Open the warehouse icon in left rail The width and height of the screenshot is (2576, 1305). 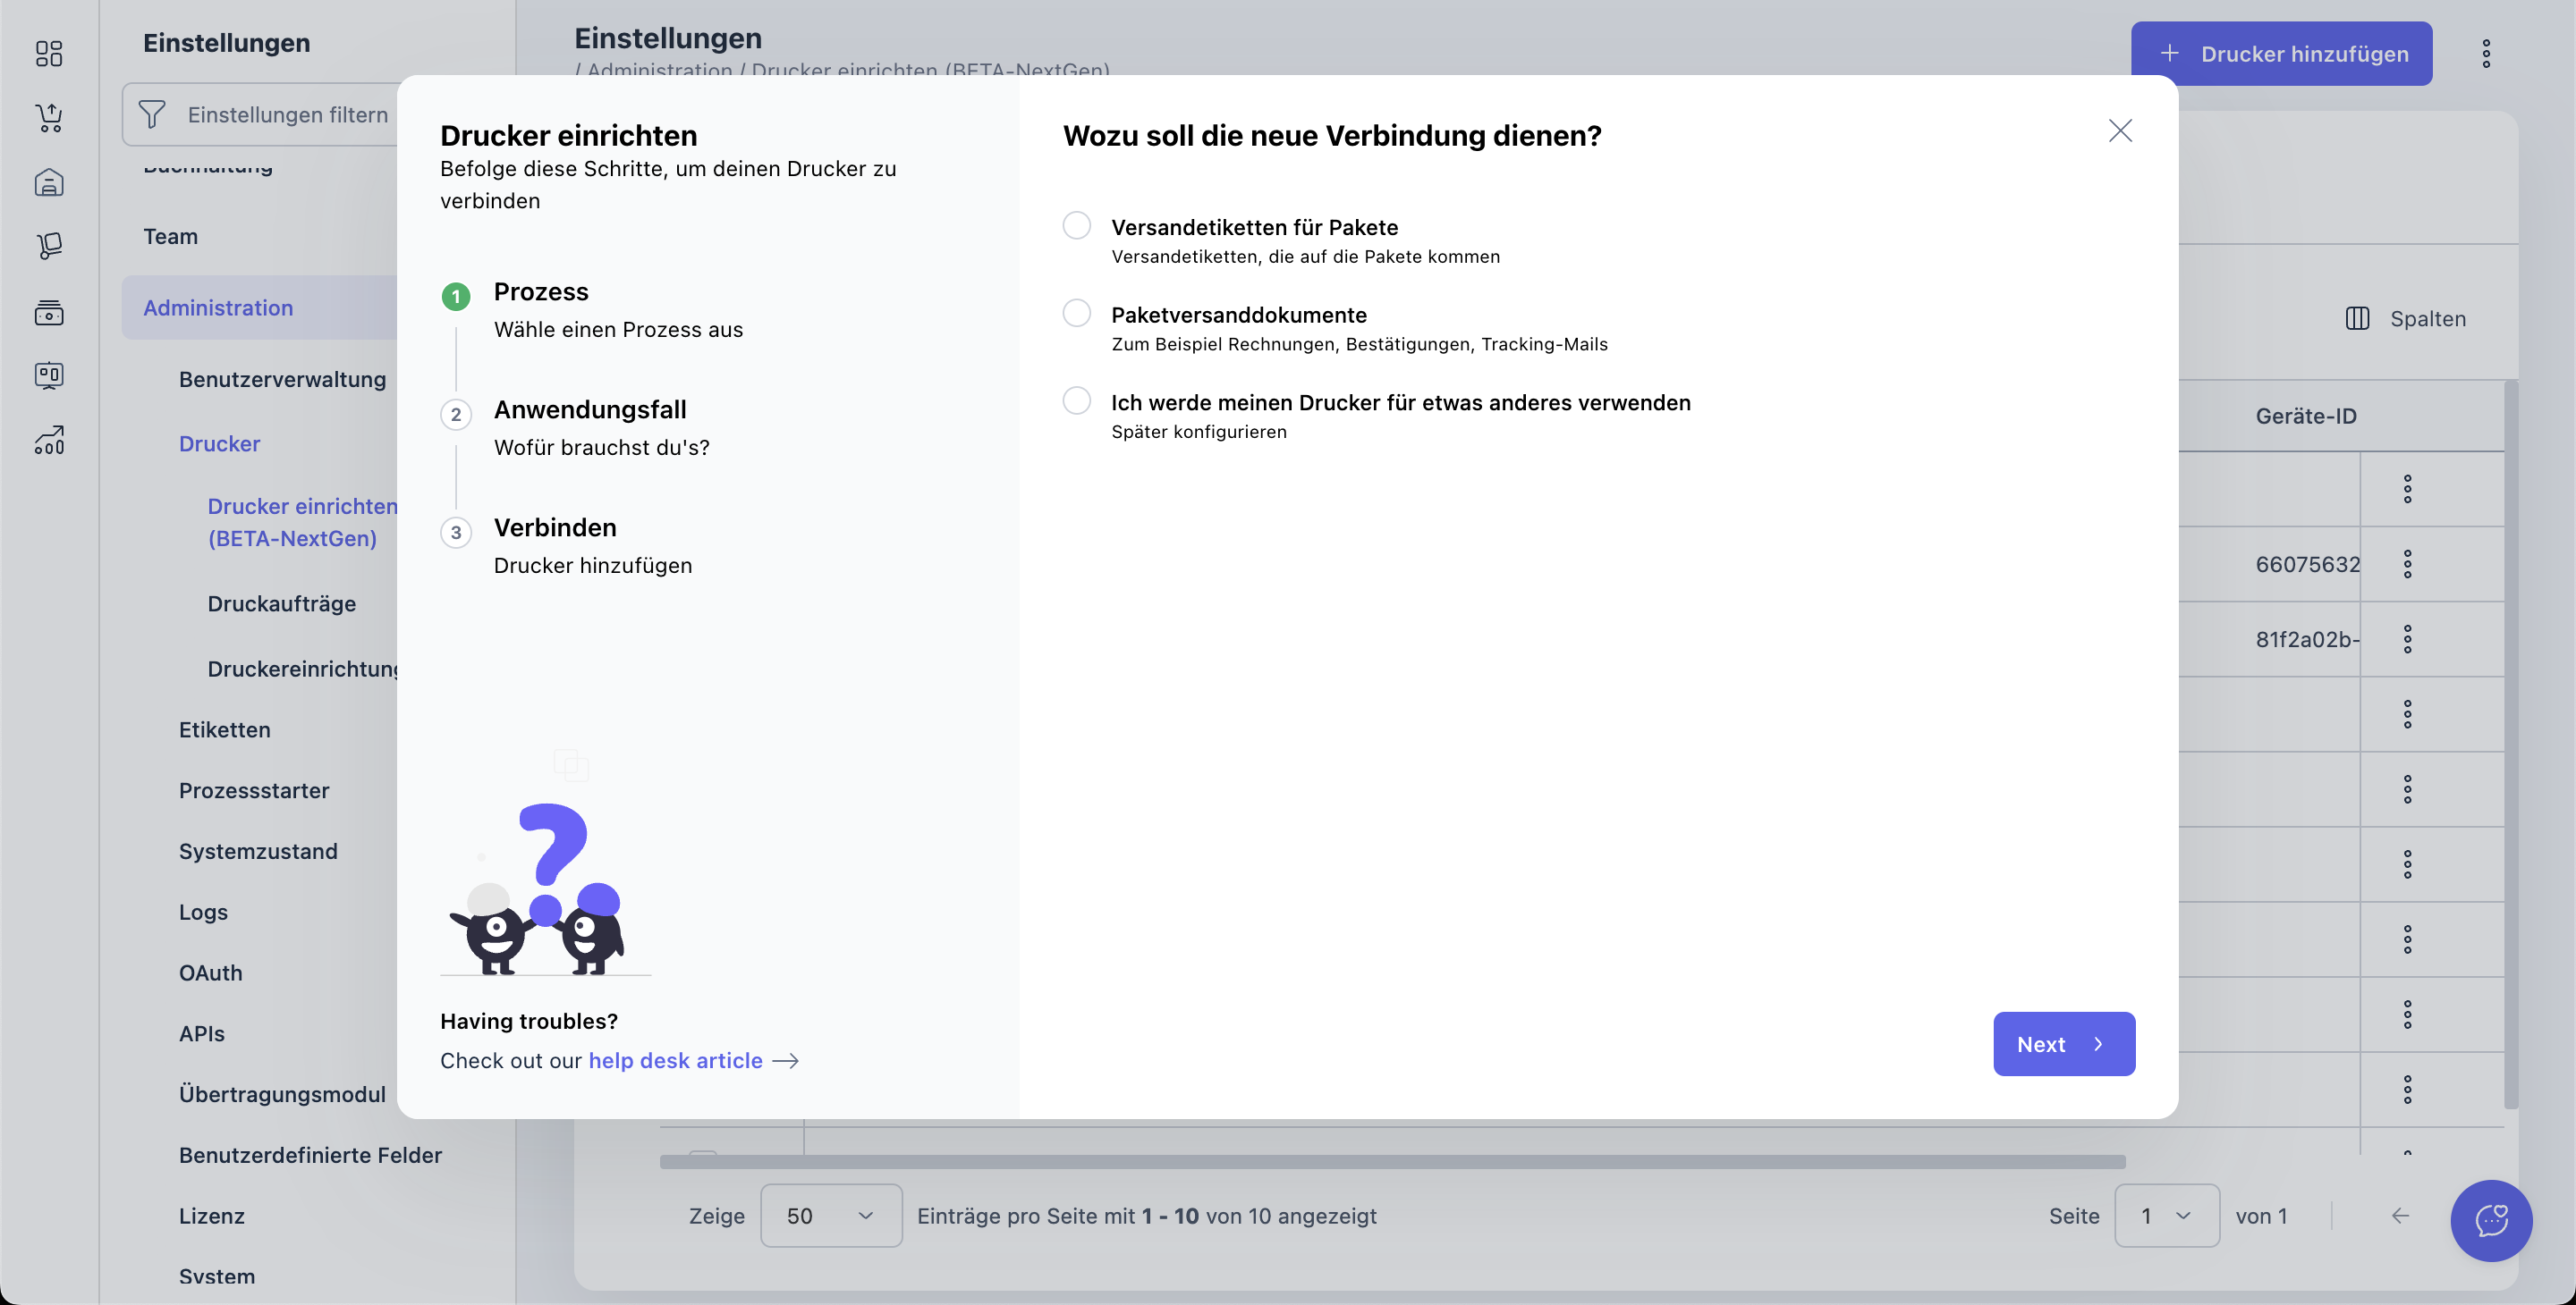pos(49,183)
